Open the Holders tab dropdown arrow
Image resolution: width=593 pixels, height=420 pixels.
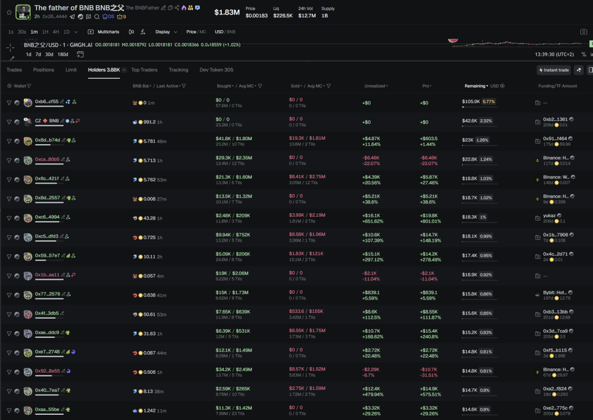[x=124, y=70]
